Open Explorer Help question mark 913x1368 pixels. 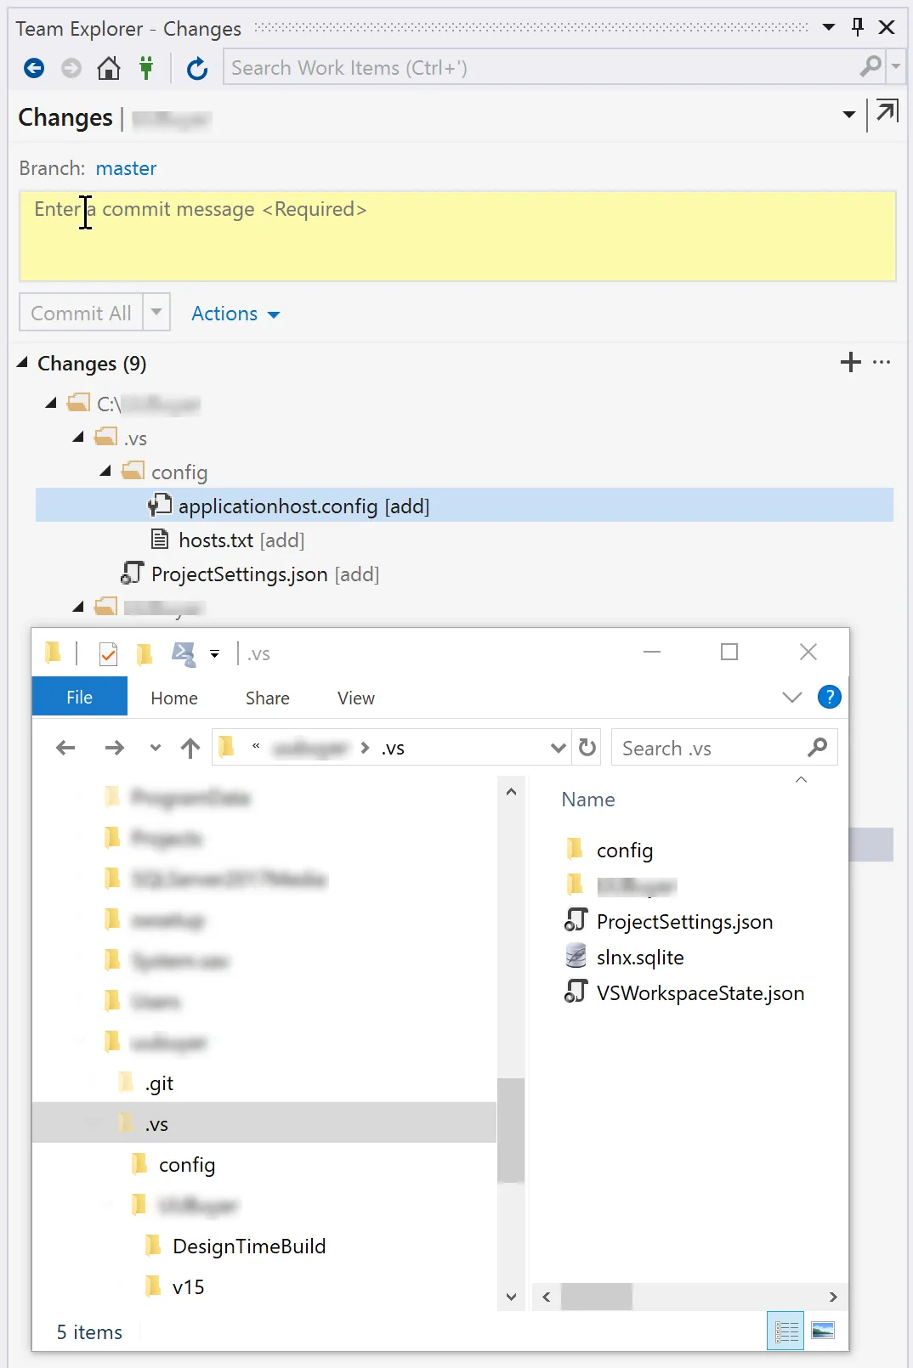(x=829, y=697)
